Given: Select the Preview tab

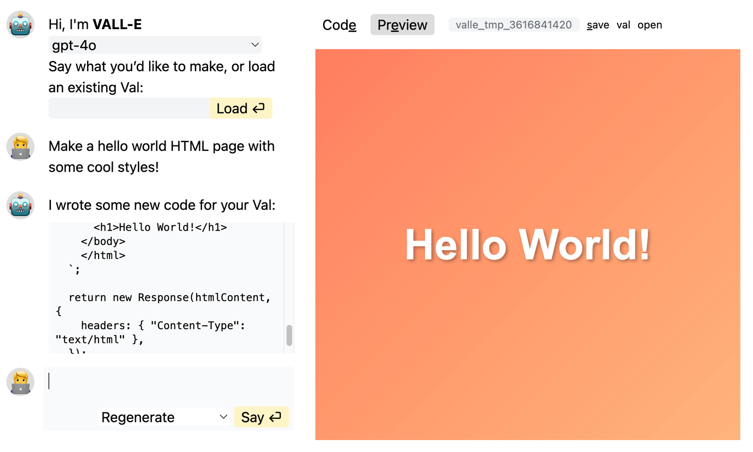Looking at the screenshot, I should [x=402, y=25].
